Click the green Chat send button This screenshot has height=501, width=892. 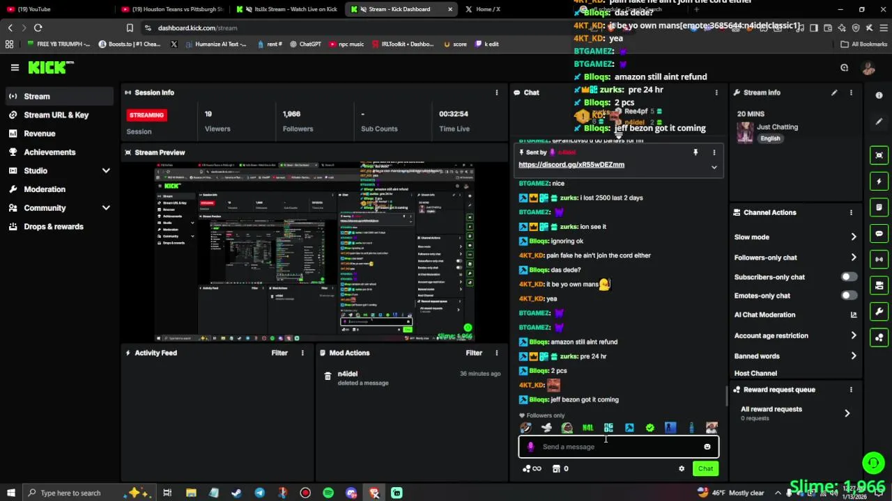(x=705, y=469)
